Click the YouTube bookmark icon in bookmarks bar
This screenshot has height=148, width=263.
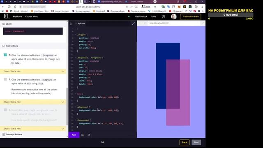click(7, 11)
